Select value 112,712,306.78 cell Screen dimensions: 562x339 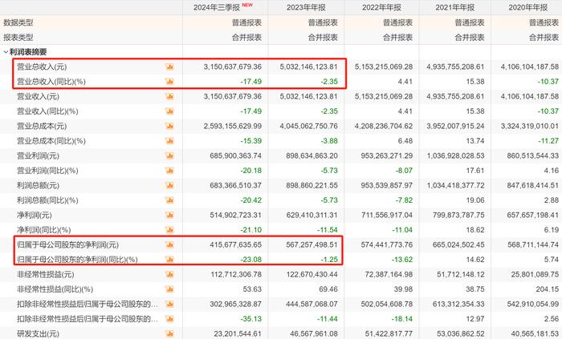click(236, 275)
